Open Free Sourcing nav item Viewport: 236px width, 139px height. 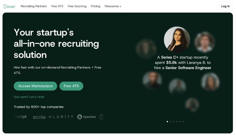[x=77, y=6]
